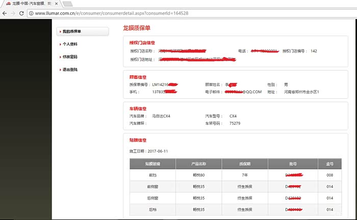Select the 龙膜 browser tab
Image resolution: width=357 pixels, height=220 pixels.
tap(28, 4)
